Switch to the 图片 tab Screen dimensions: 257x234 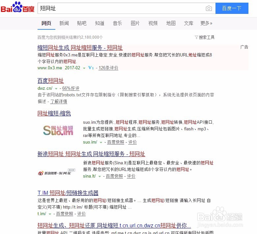coord(135,23)
